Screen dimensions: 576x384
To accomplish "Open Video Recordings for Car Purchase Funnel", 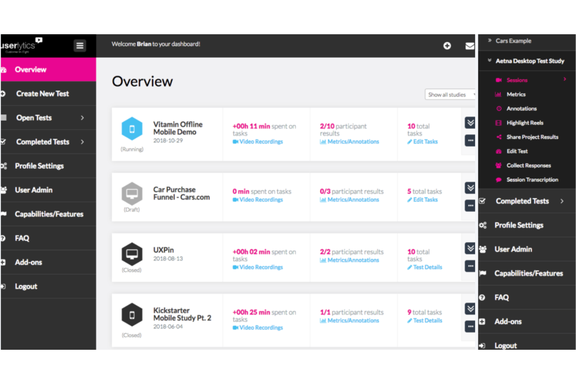I will click(261, 199).
